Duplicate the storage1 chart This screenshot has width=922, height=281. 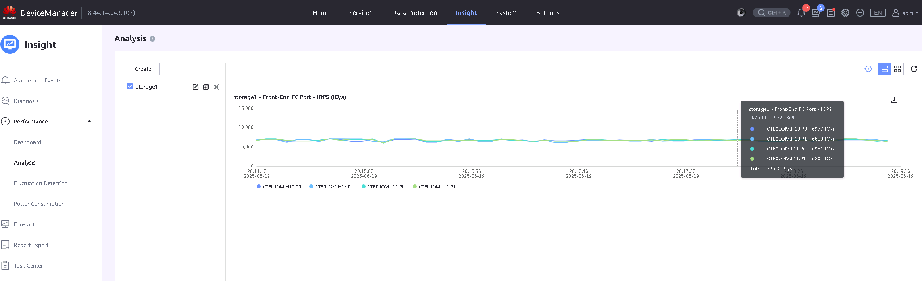pos(206,87)
